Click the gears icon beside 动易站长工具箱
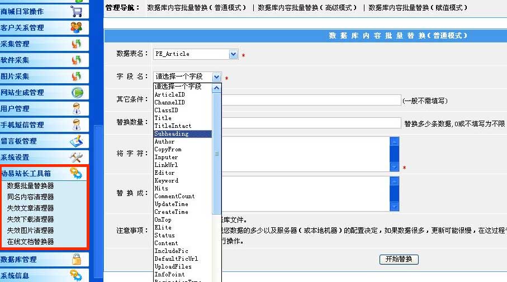Viewport: 507px width, 282px height. pyautogui.click(x=76, y=174)
